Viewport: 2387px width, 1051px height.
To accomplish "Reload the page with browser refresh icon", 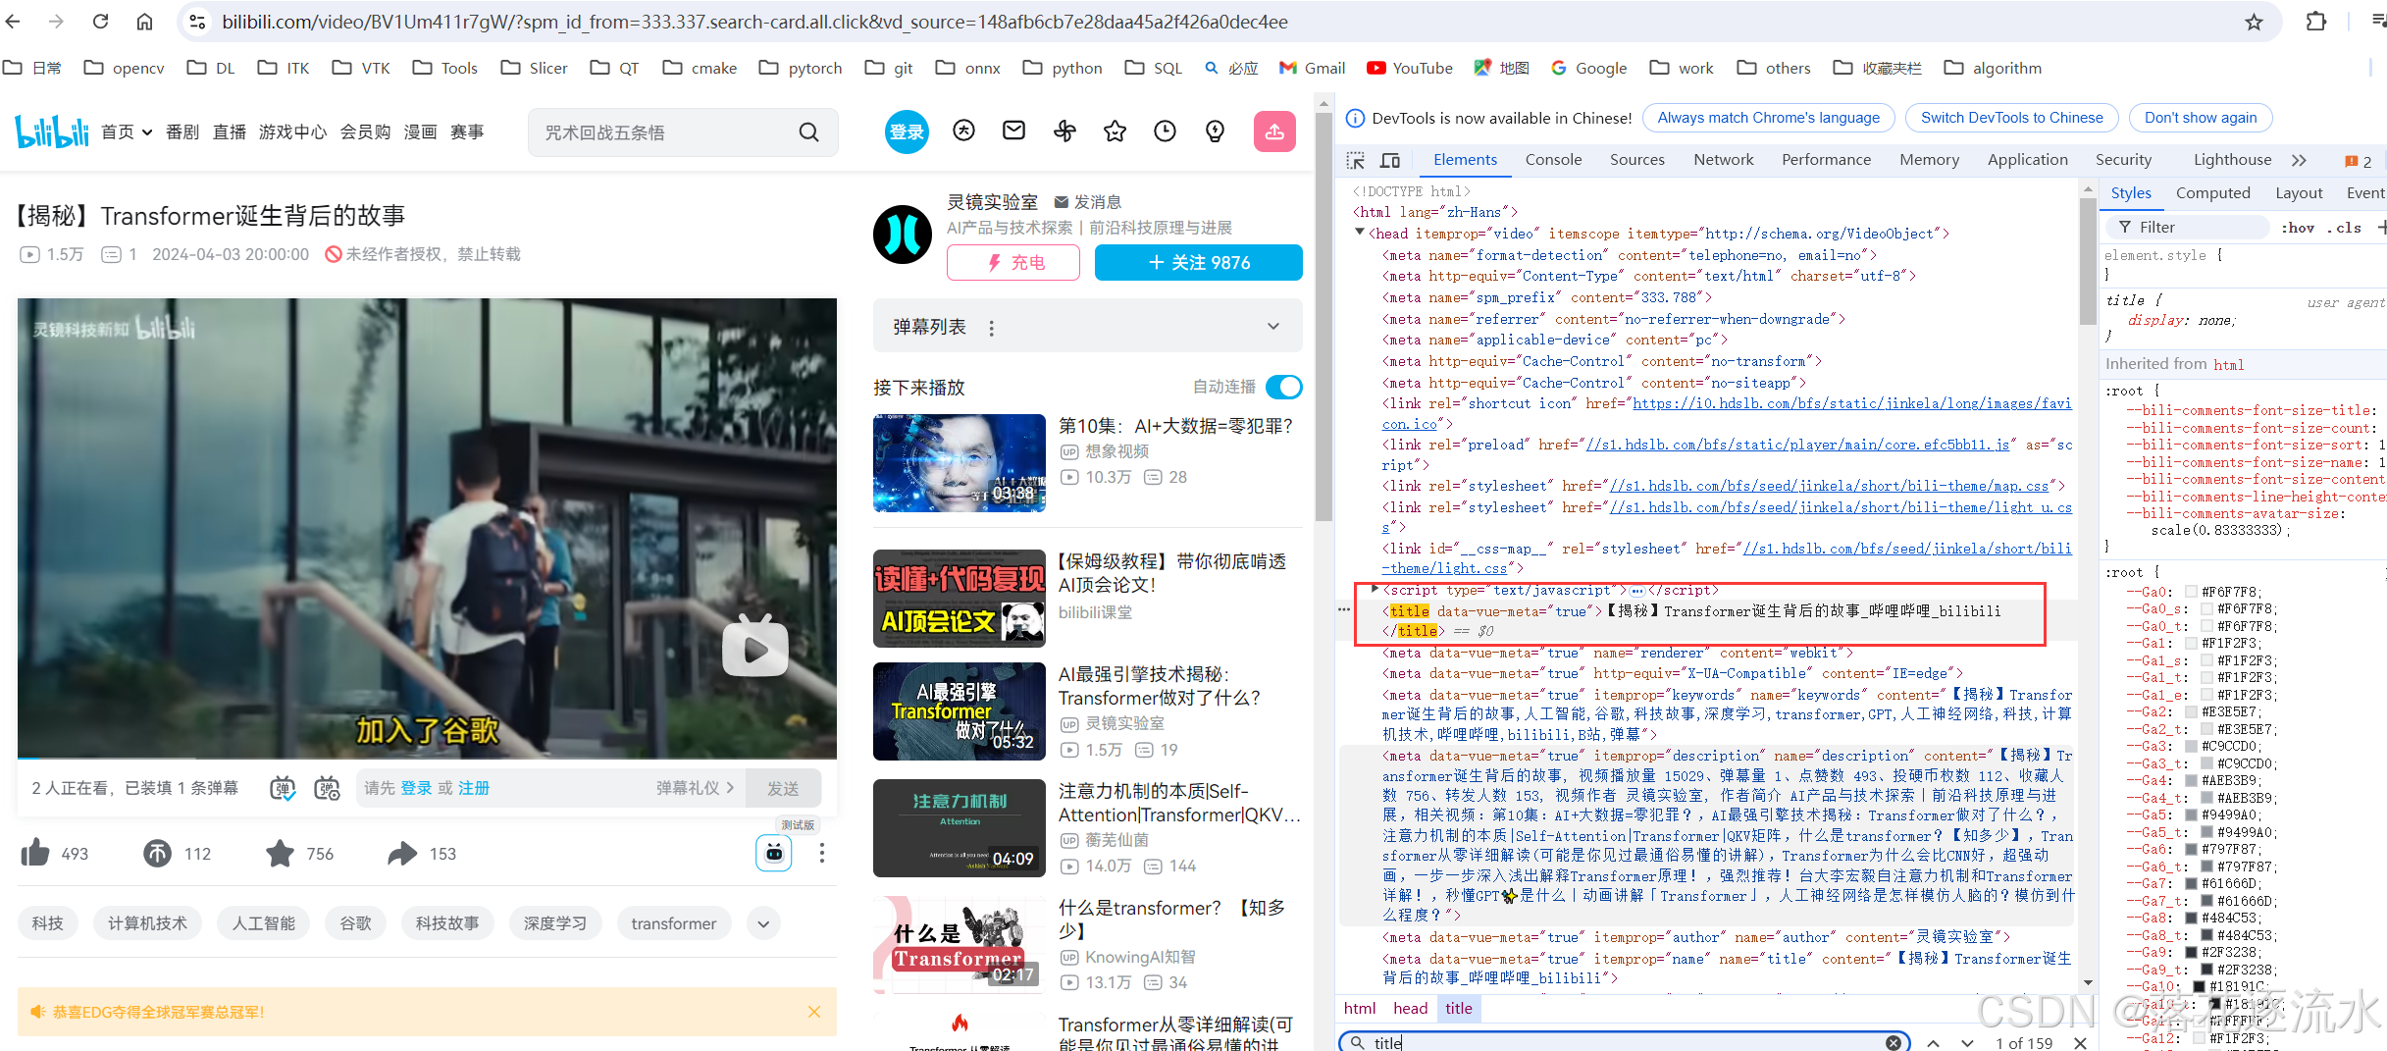I will 100,22.
